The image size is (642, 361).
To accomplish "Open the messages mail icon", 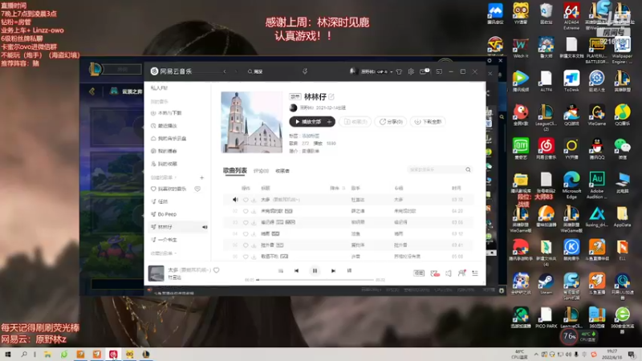I will point(424,71).
